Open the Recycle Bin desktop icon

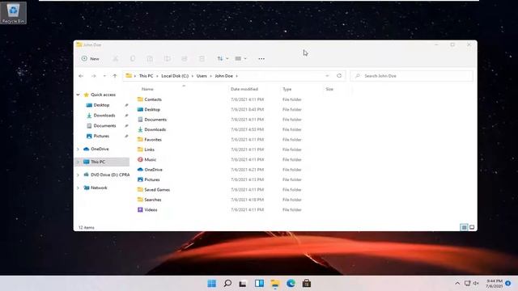click(13, 13)
